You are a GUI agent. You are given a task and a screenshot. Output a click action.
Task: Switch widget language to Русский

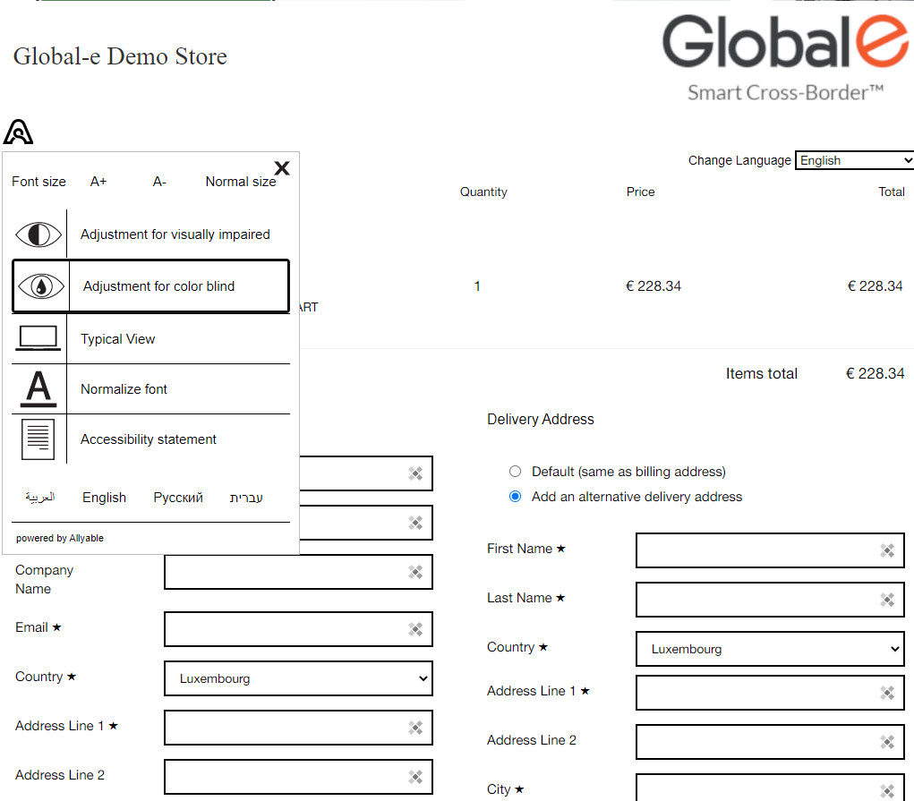pyautogui.click(x=178, y=498)
